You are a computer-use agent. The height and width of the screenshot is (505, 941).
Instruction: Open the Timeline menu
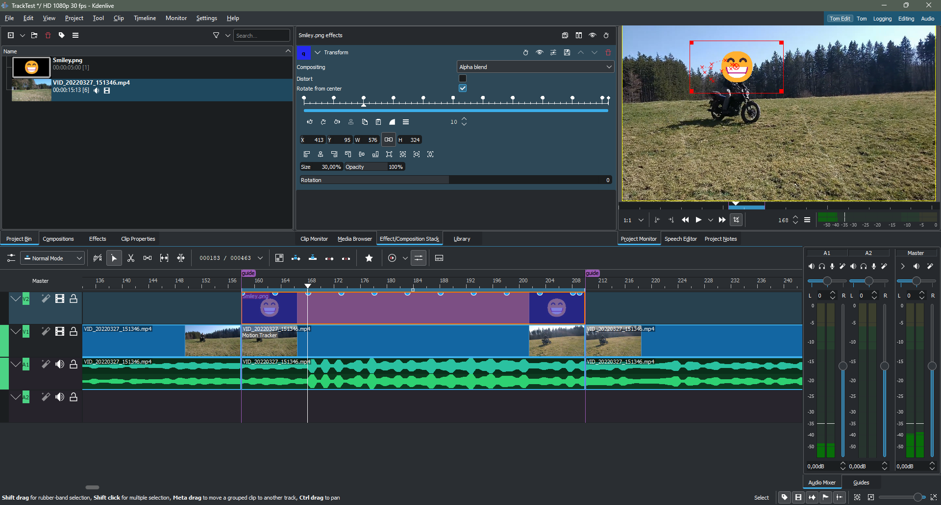pos(145,18)
